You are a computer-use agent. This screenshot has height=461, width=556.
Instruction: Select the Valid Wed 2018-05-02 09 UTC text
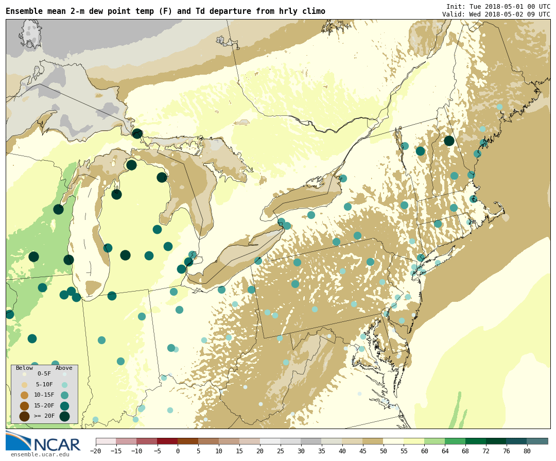(x=496, y=14)
